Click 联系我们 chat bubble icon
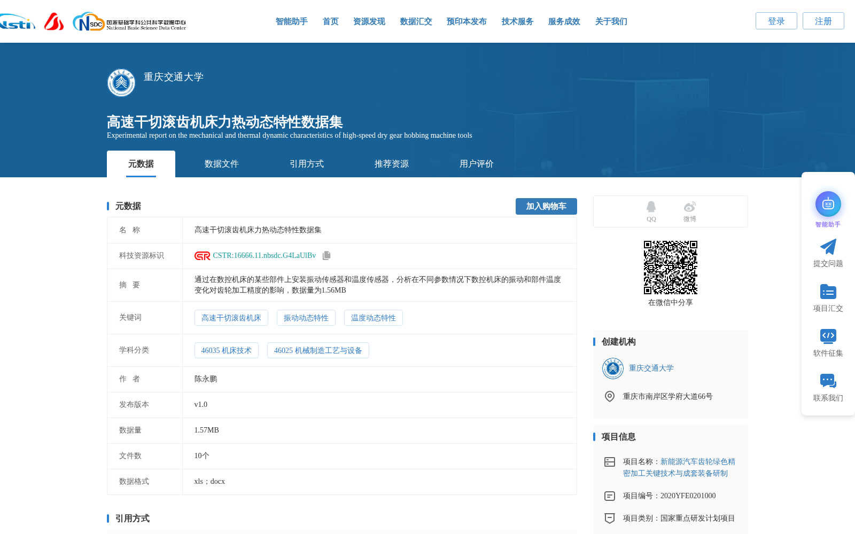 tap(828, 381)
